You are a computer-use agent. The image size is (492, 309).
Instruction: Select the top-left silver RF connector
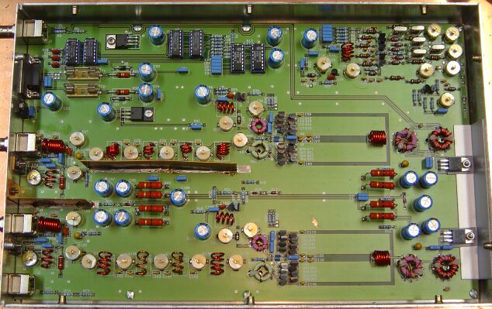click(x=31, y=31)
